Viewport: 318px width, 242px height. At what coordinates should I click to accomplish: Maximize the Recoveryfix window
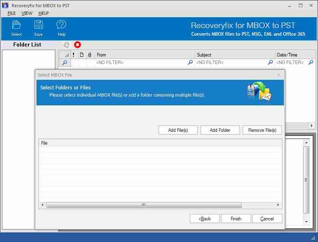pos(300,6)
